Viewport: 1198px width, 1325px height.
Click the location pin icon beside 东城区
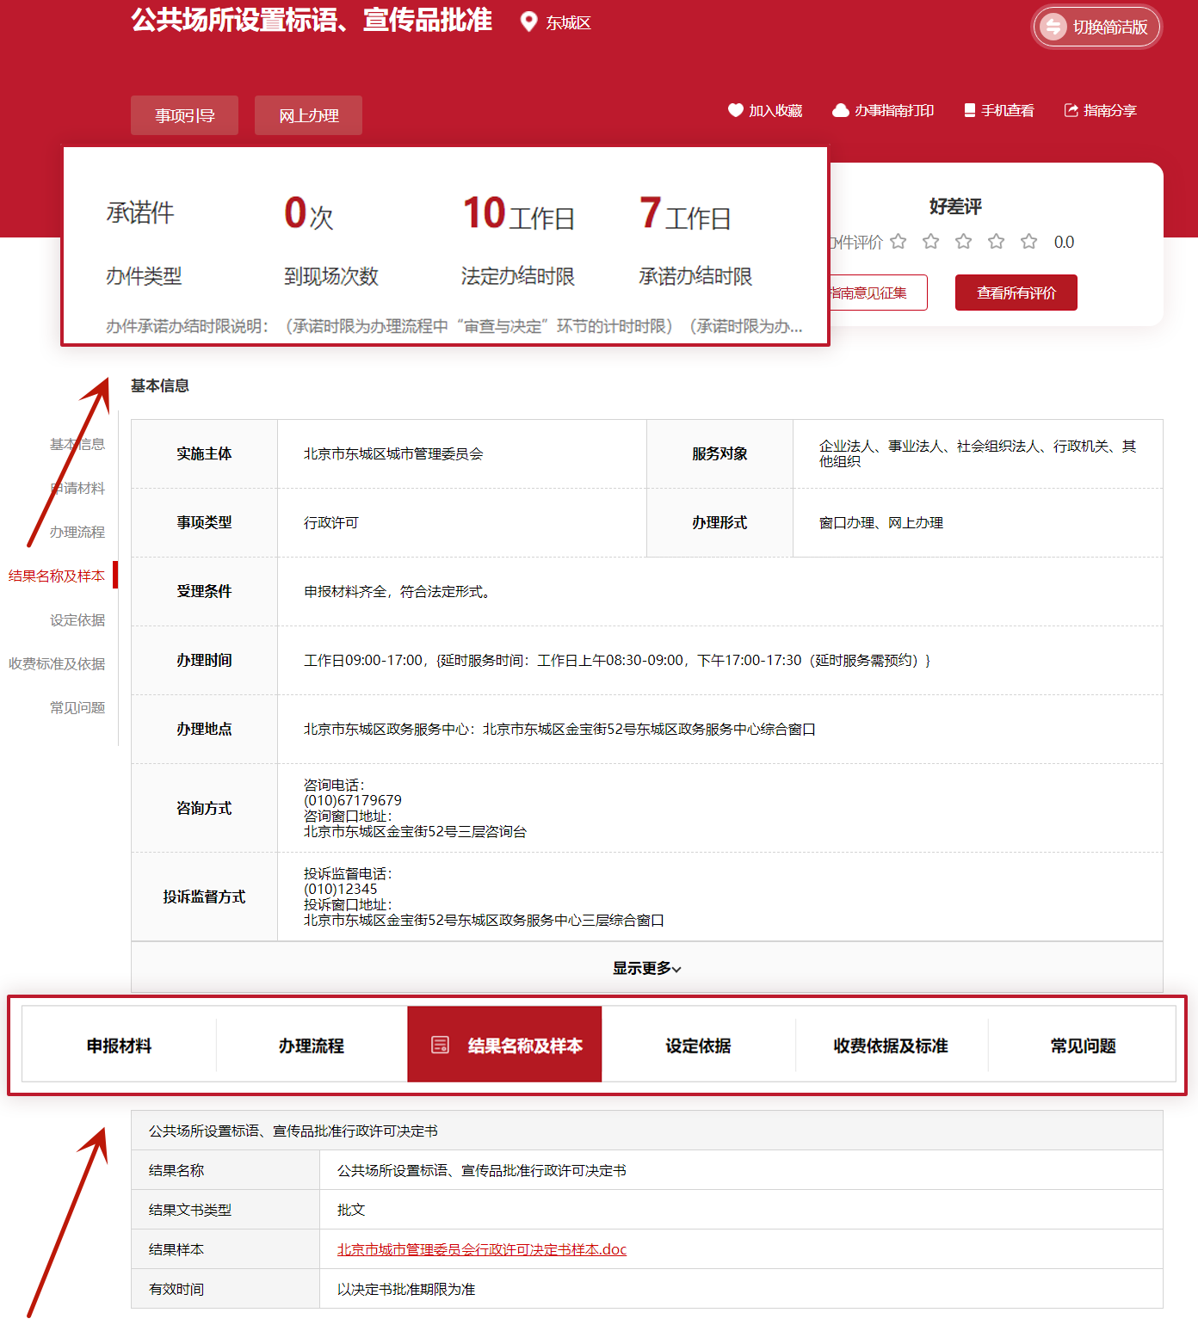click(x=529, y=22)
